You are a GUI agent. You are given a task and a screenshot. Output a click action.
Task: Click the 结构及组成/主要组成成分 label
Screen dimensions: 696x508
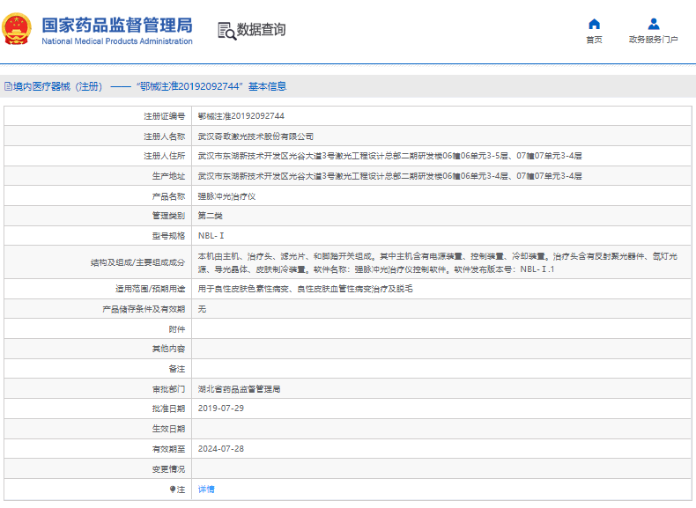coord(137,262)
